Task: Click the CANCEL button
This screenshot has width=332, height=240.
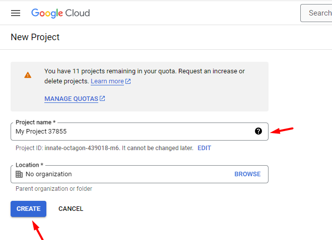Action: point(71,209)
